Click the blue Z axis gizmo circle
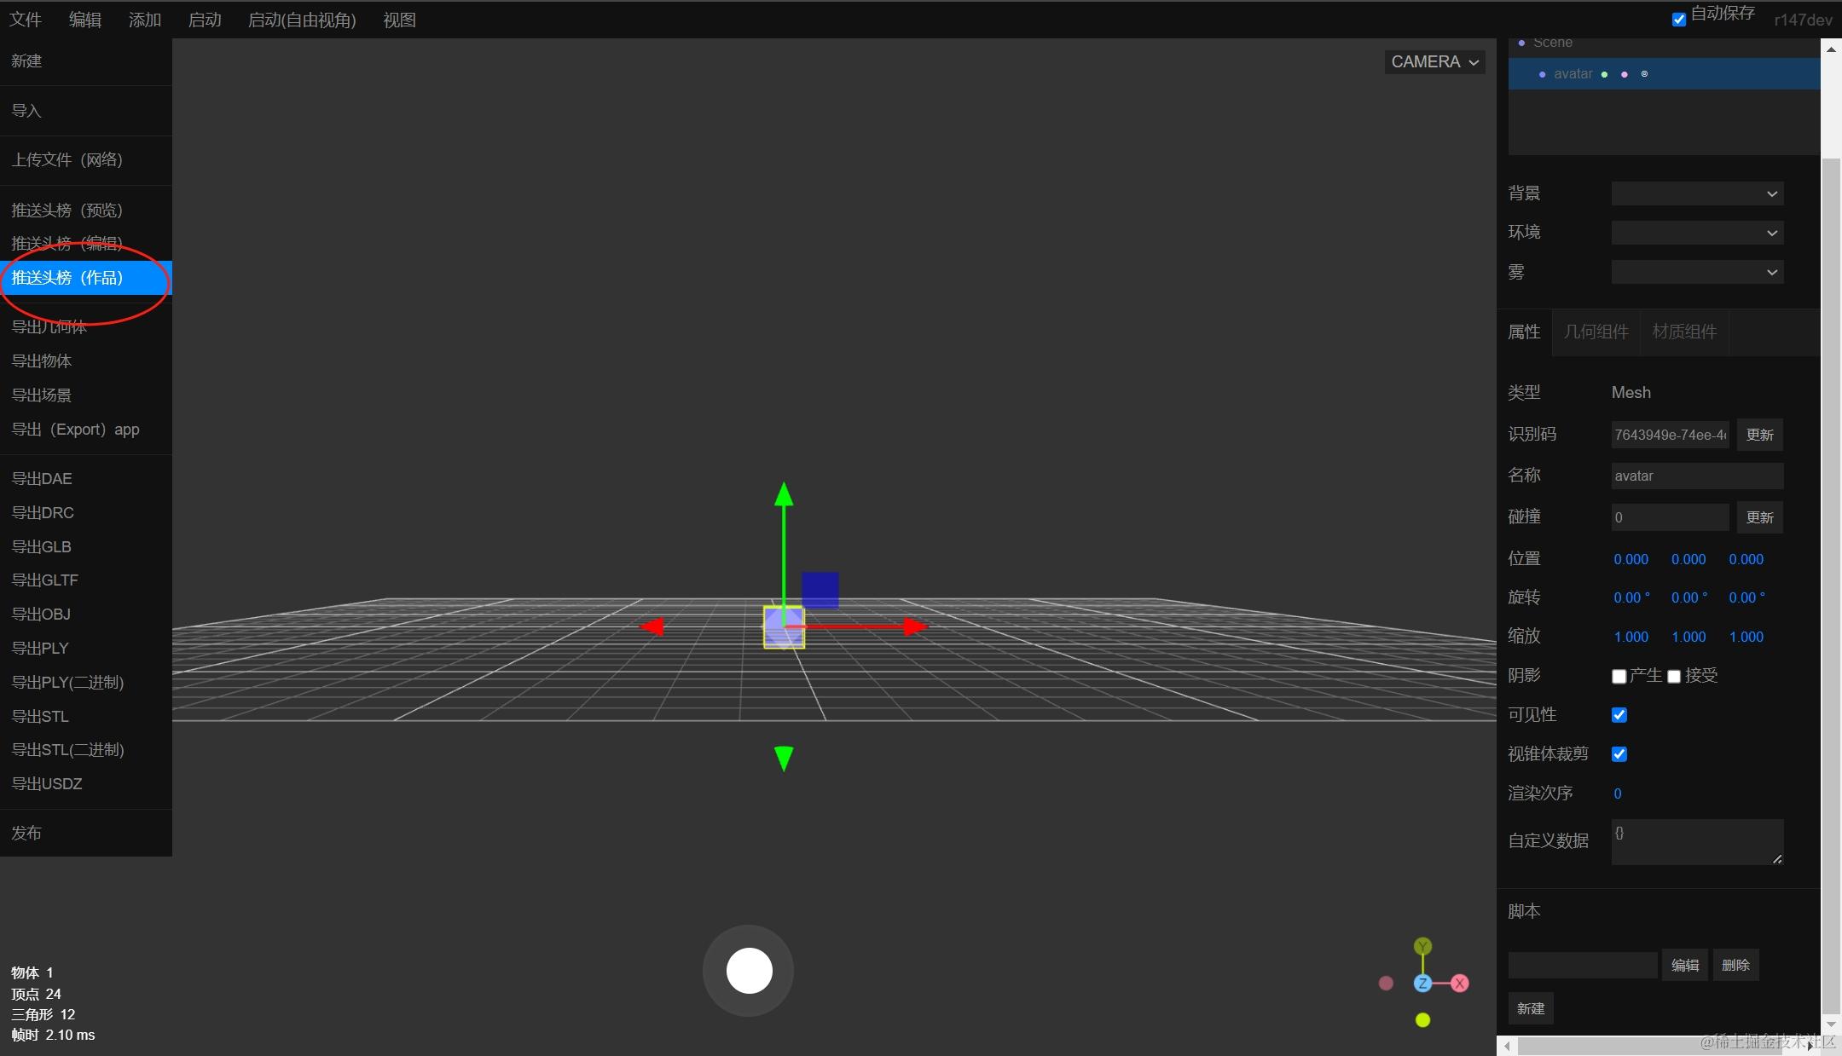 pyautogui.click(x=1422, y=984)
